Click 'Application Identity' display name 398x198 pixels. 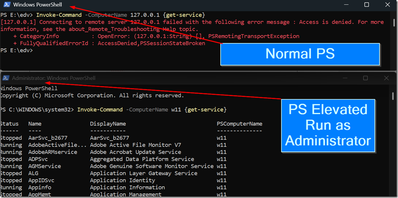tap(122, 181)
